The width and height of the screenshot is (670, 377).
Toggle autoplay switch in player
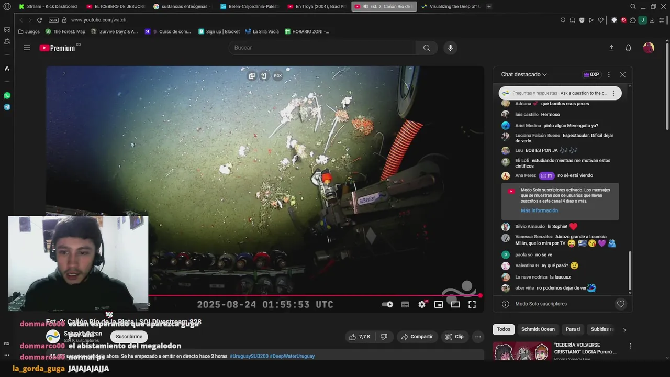coord(387,304)
